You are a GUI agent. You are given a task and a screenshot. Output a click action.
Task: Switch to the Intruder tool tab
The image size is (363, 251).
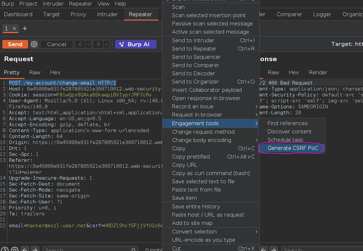(x=108, y=14)
